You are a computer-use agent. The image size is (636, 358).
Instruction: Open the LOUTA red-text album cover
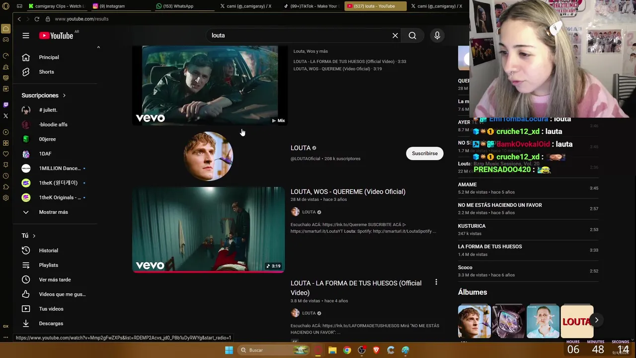click(577, 322)
